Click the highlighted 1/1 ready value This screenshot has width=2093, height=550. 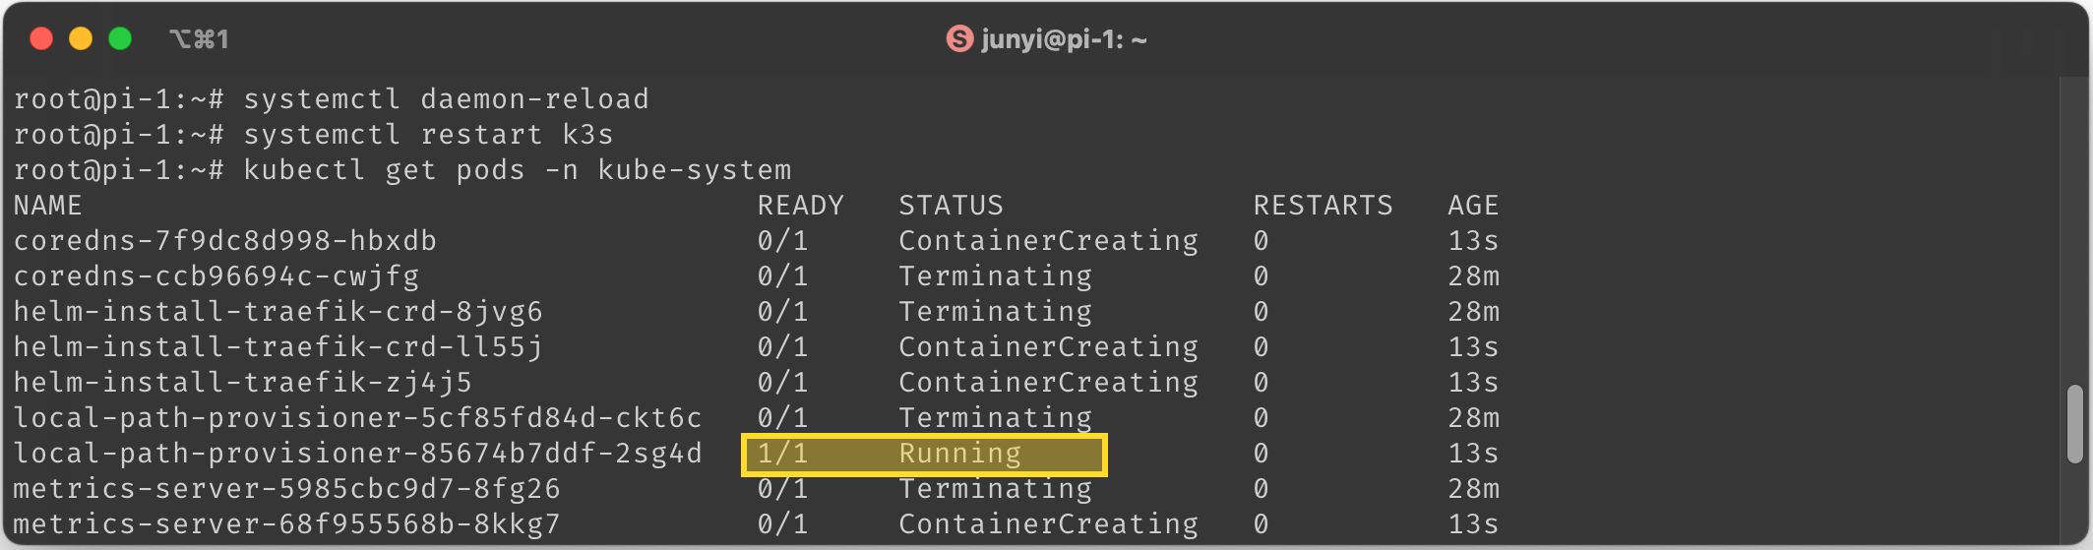click(782, 454)
